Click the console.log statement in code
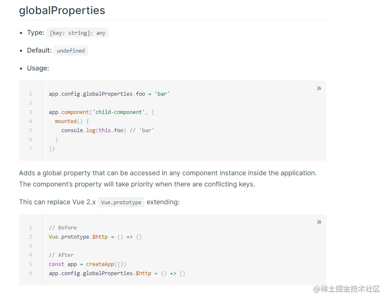The width and height of the screenshot is (389, 302). click(x=78, y=130)
